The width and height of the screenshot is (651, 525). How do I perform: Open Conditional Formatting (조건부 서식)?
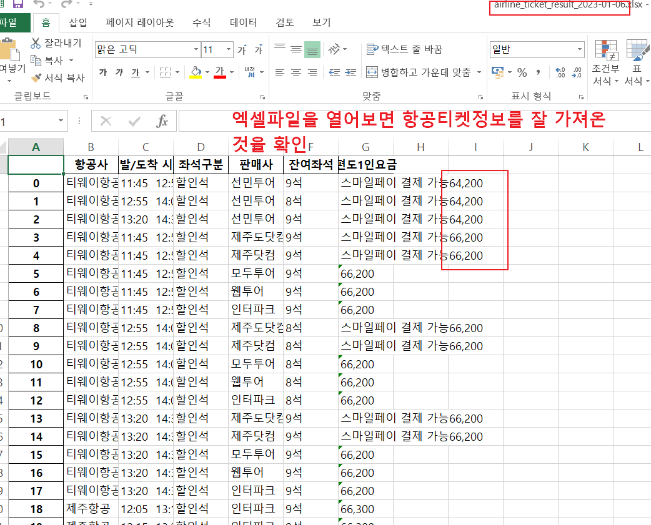[606, 62]
